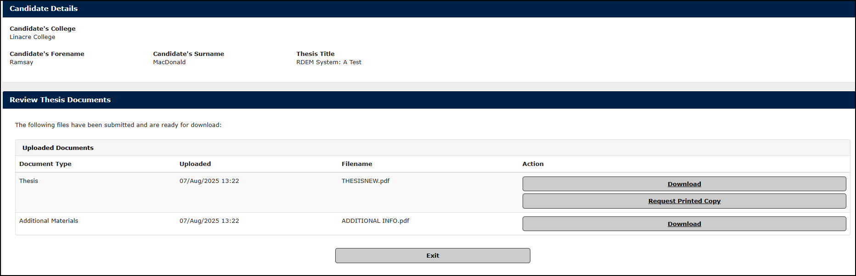Screen dimensions: 856x276
Task: Click the thesis upload timestamp 07/Aug/2025 13:22
Action: tap(209, 181)
